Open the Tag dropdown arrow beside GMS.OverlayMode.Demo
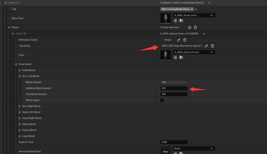The image size is (267, 154). coord(196,9)
